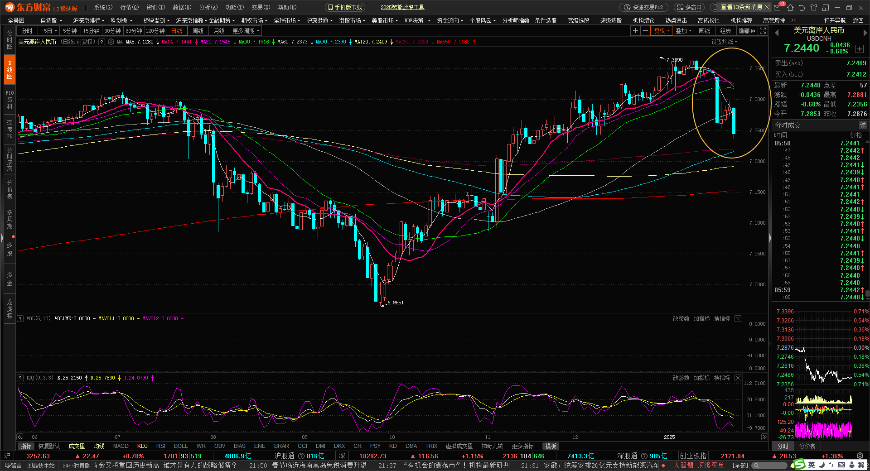
Task: Open KDJ indicator help question mark
Action: 20,378
